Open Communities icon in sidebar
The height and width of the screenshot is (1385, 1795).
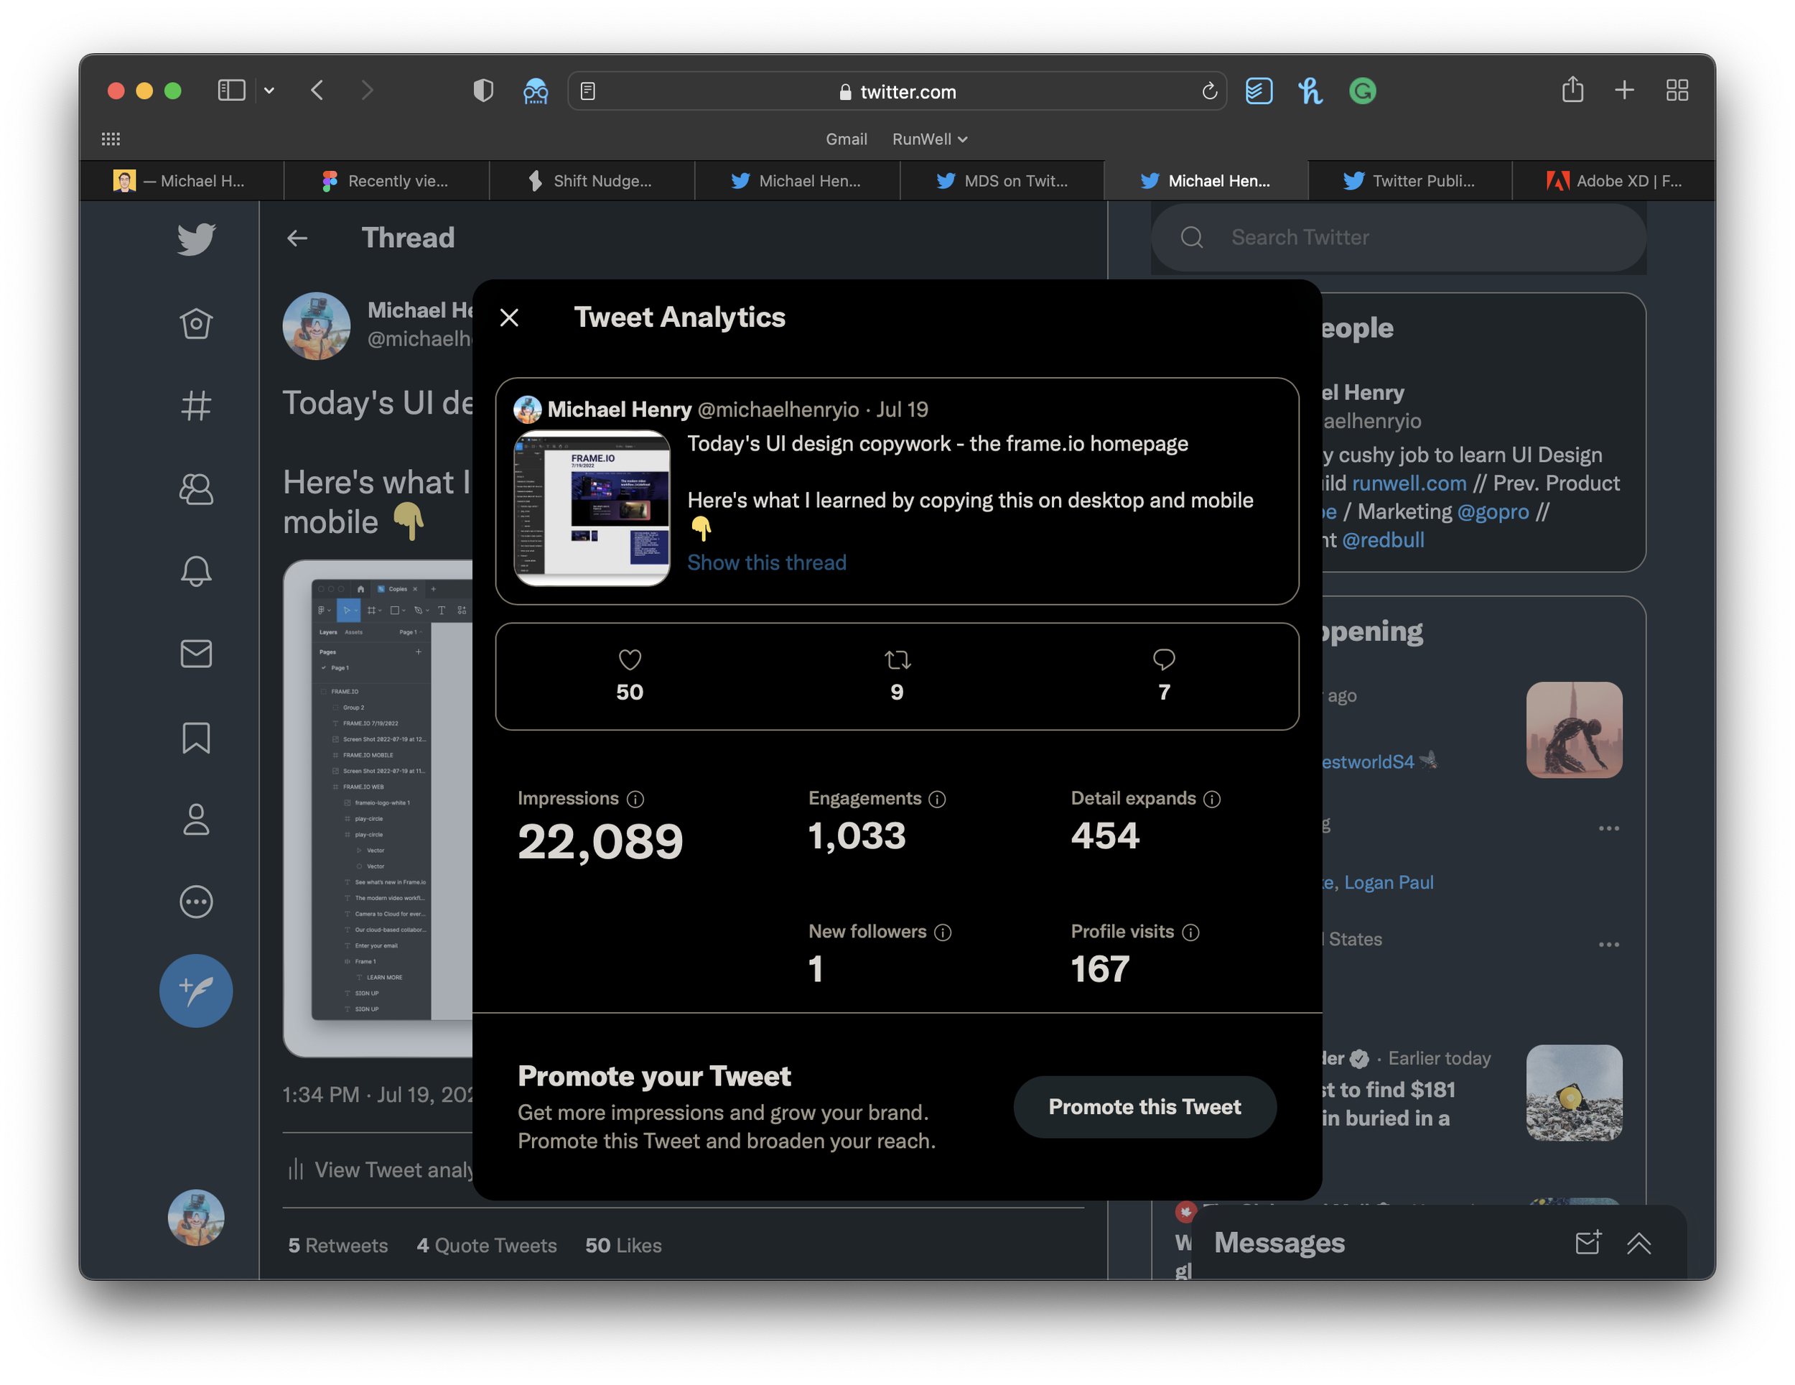195,488
